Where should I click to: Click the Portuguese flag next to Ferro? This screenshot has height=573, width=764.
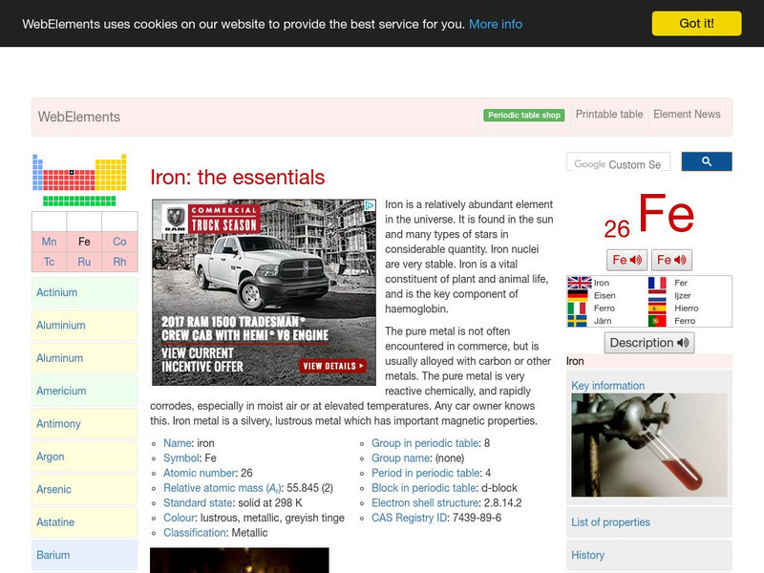657,321
